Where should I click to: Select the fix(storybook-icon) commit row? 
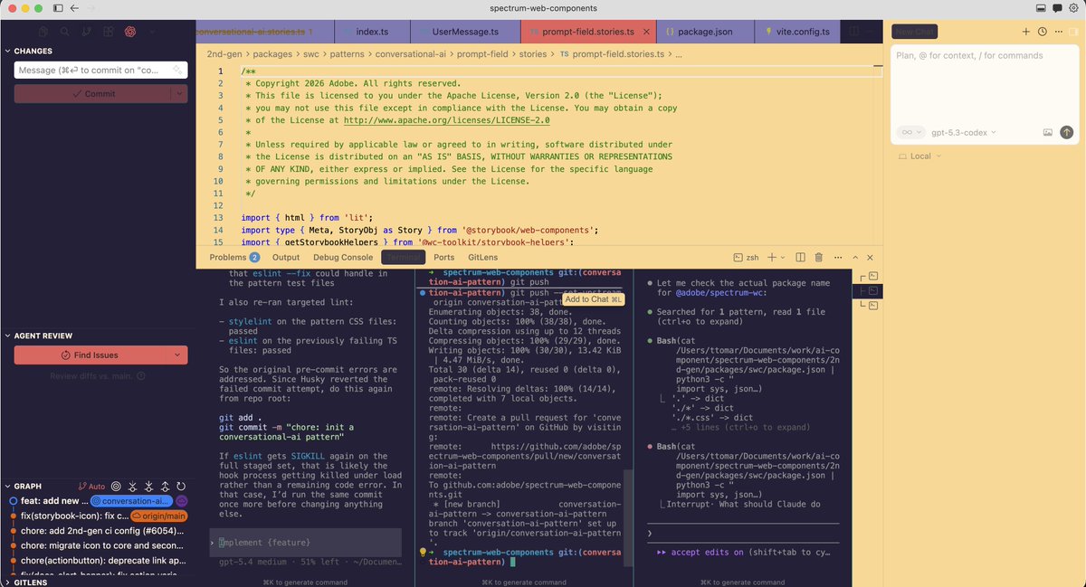point(98,516)
